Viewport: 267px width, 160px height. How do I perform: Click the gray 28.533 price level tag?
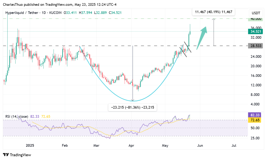[x=255, y=46]
